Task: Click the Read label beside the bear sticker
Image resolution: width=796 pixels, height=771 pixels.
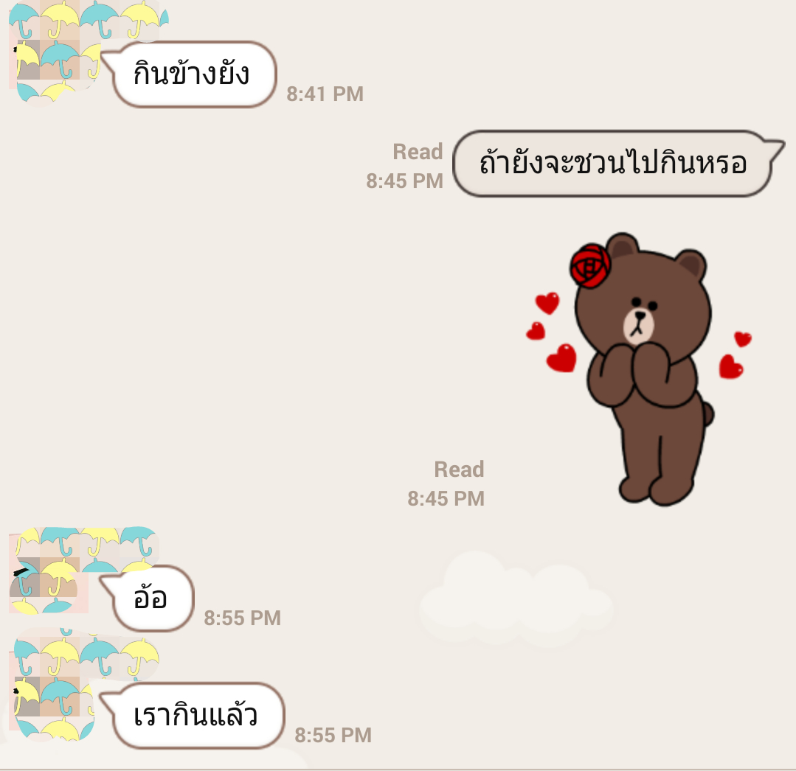Action: point(459,470)
